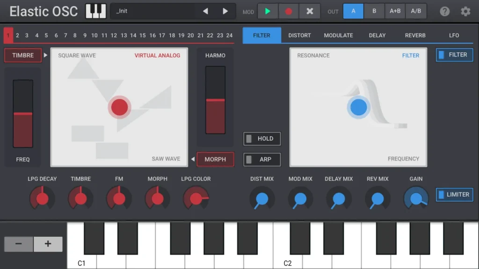Select output B

(374, 11)
